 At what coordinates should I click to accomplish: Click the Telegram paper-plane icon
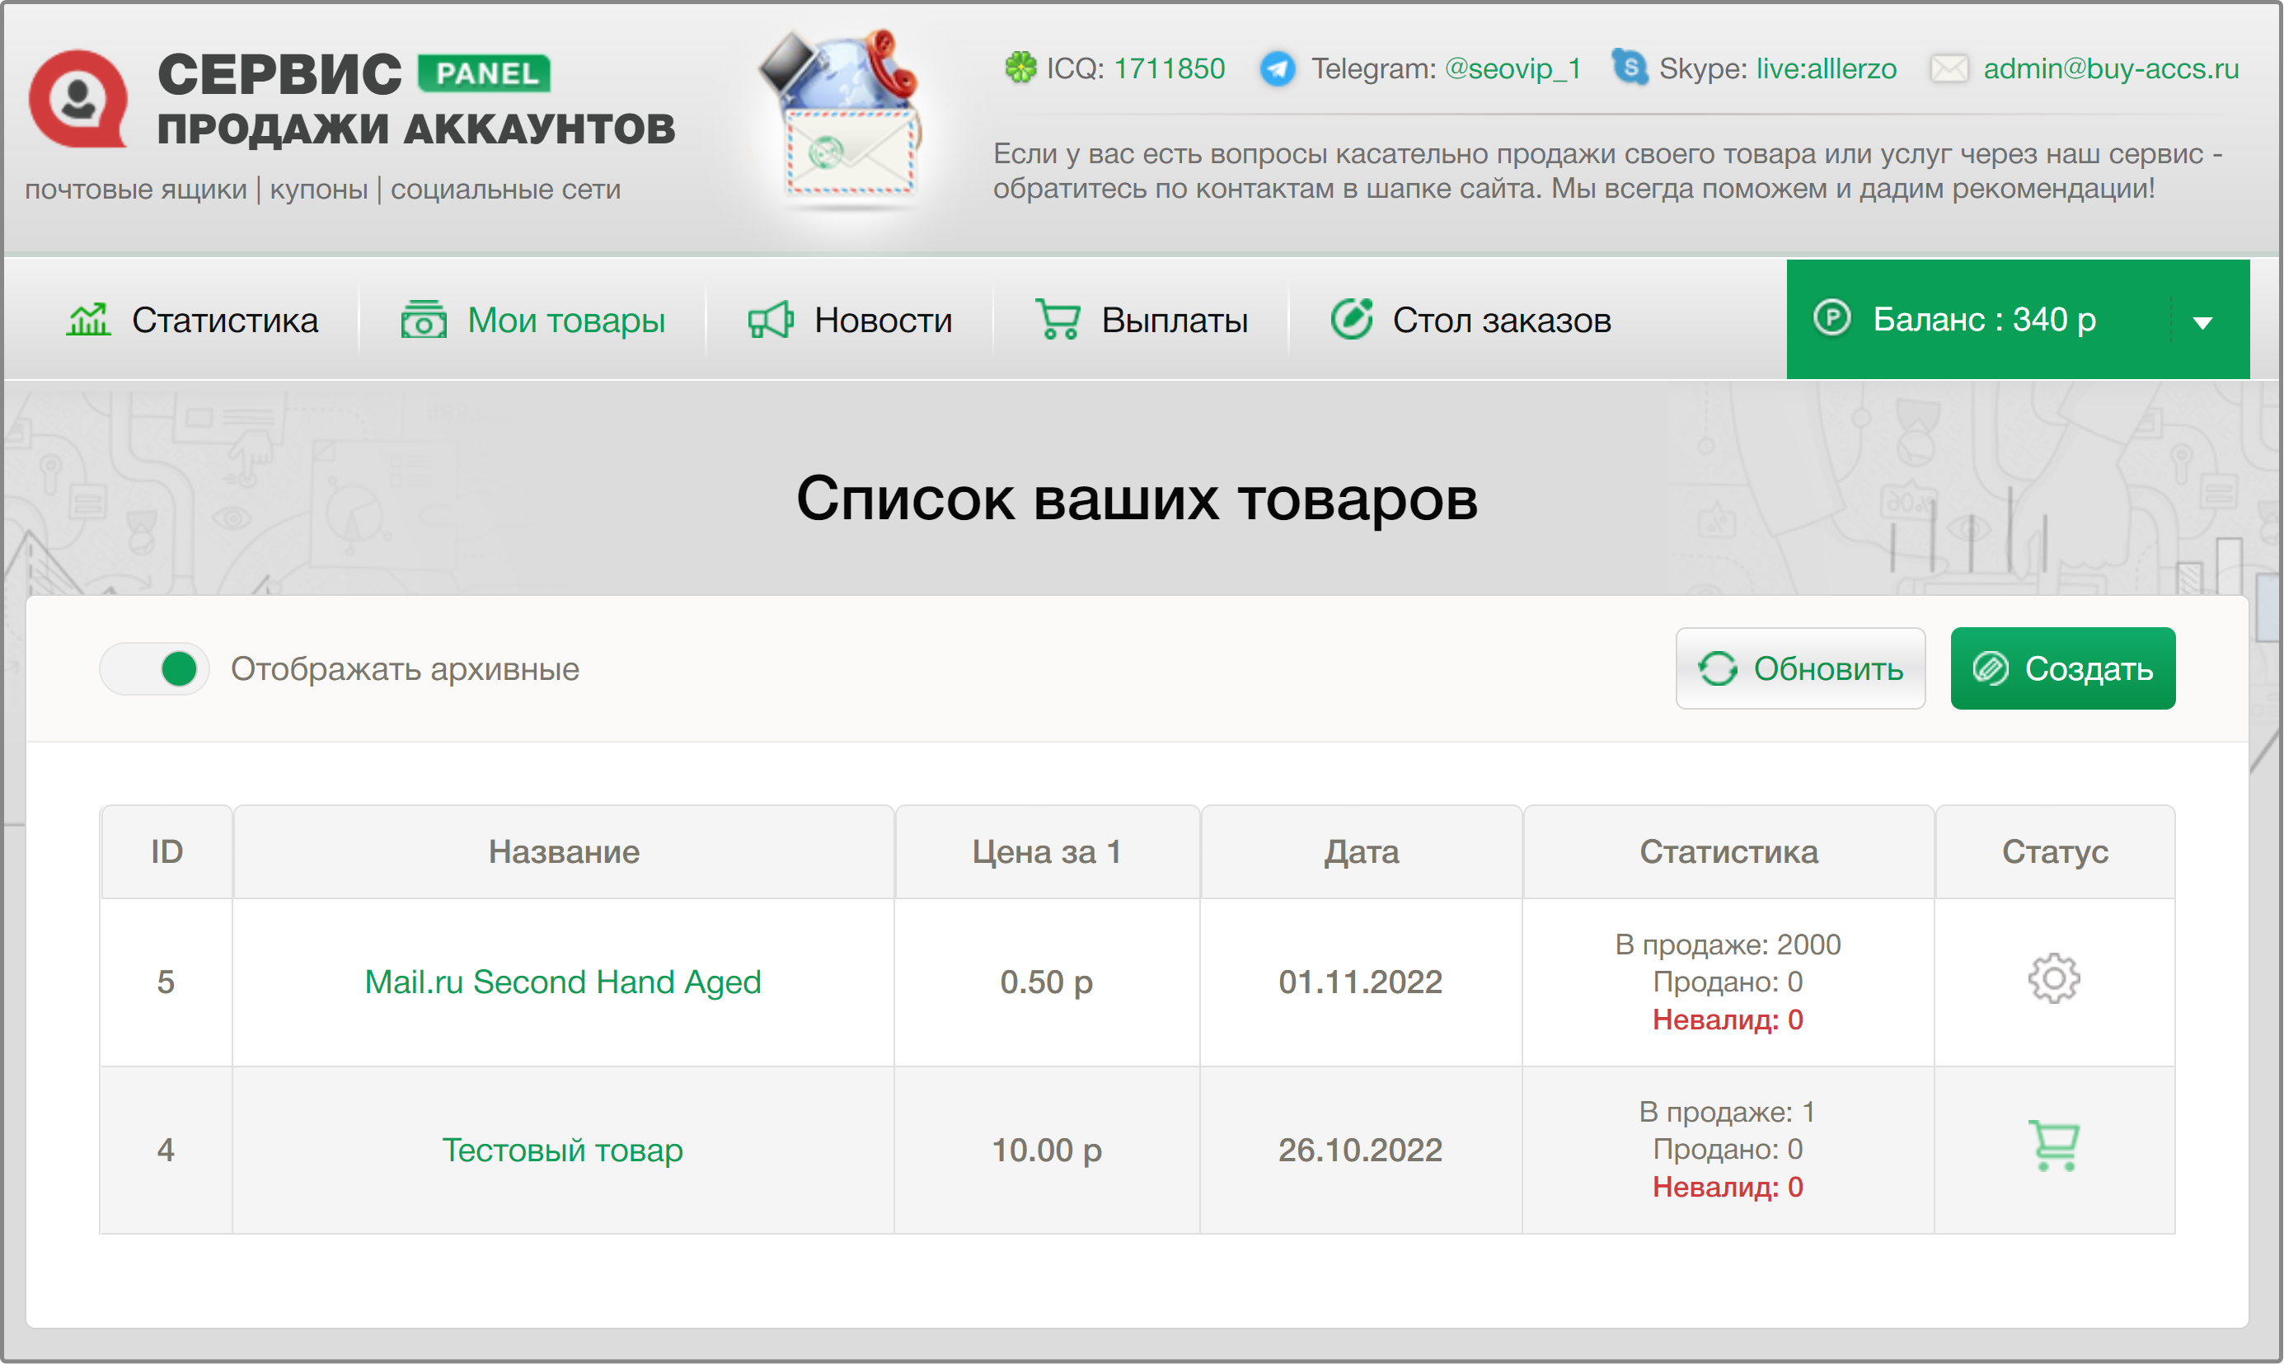tap(1278, 68)
